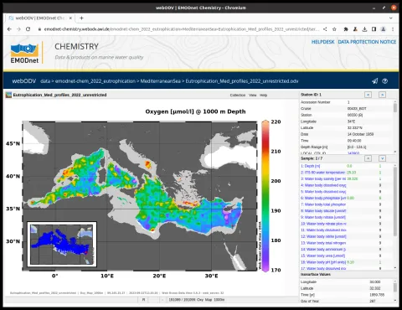The width and height of the screenshot is (402, 310).
Task: Open the MediterraneanSea breadcrumb
Action: pos(160,81)
